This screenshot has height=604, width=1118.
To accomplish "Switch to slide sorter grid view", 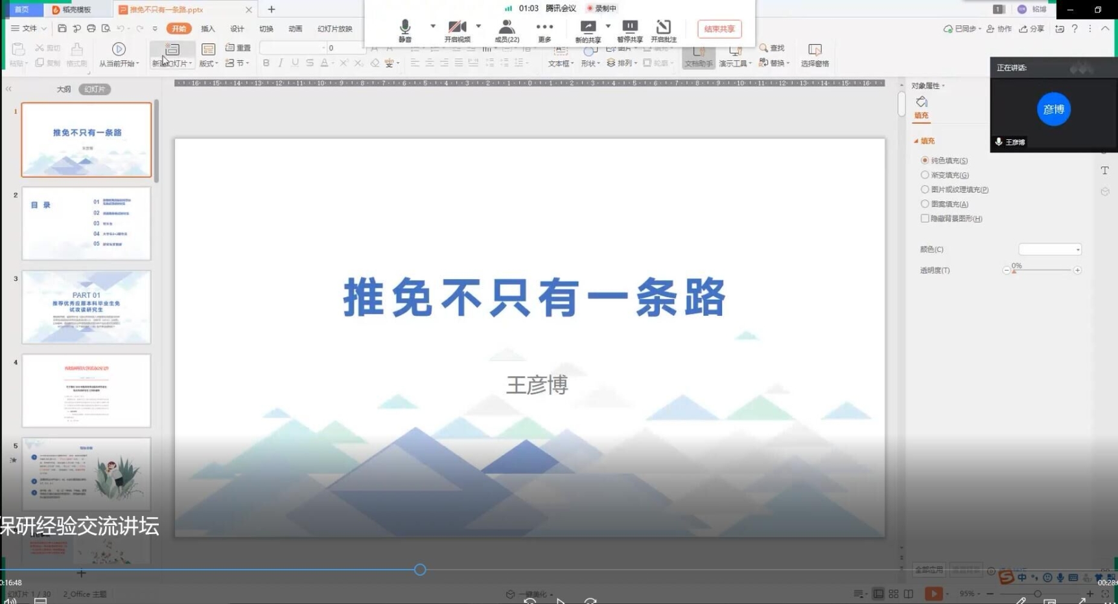I will point(894,594).
